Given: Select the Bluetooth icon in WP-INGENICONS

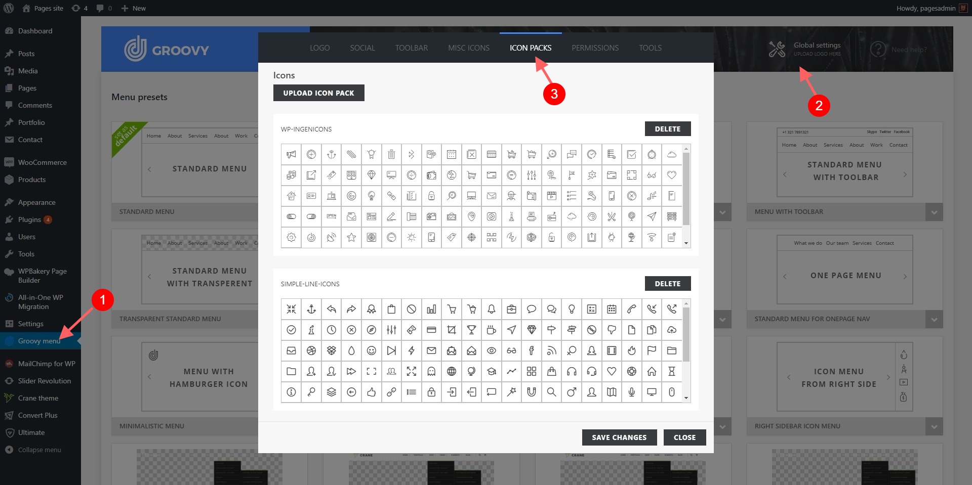Looking at the screenshot, I should 411,154.
